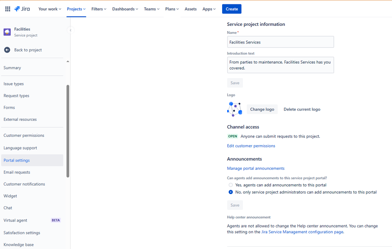Open External resources settings
The height and width of the screenshot is (249, 392).
point(32,119)
